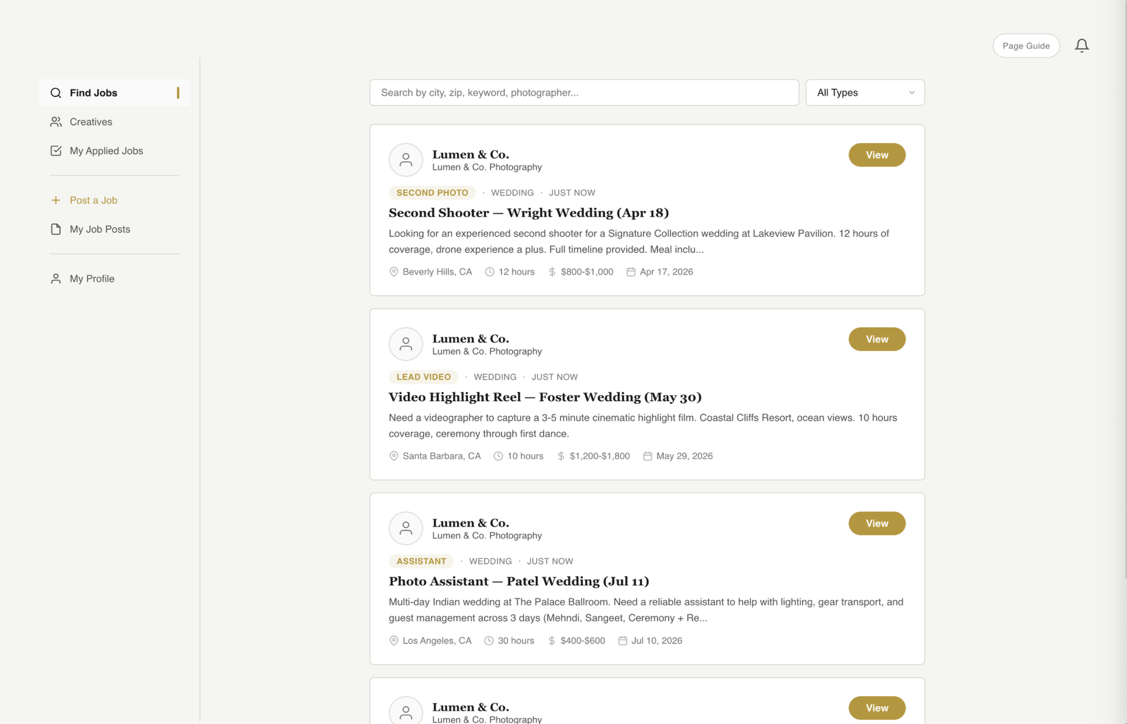Click the location pin on the Foster Wedding card
The width and height of the screenshot is (1127, 724).
click(394, 456)
